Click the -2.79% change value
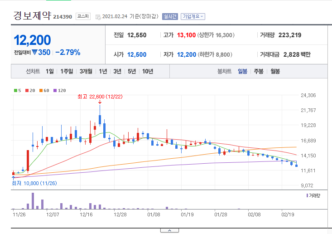 pyautogui.click(x=68, y=52)
